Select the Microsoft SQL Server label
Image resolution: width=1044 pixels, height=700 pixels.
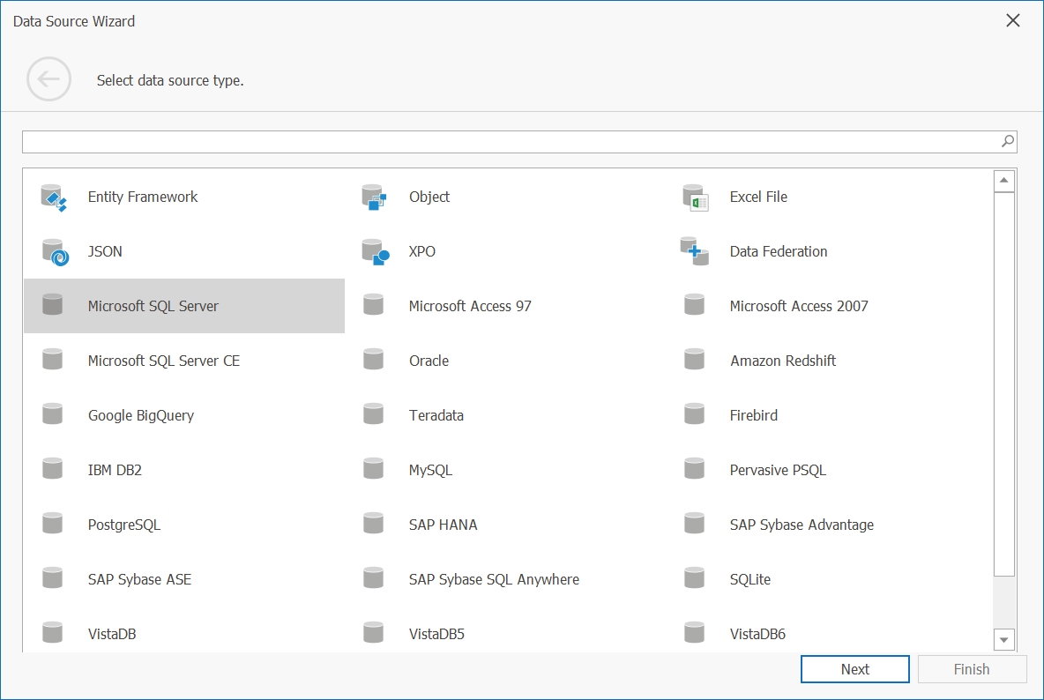[x=153, y=306]
